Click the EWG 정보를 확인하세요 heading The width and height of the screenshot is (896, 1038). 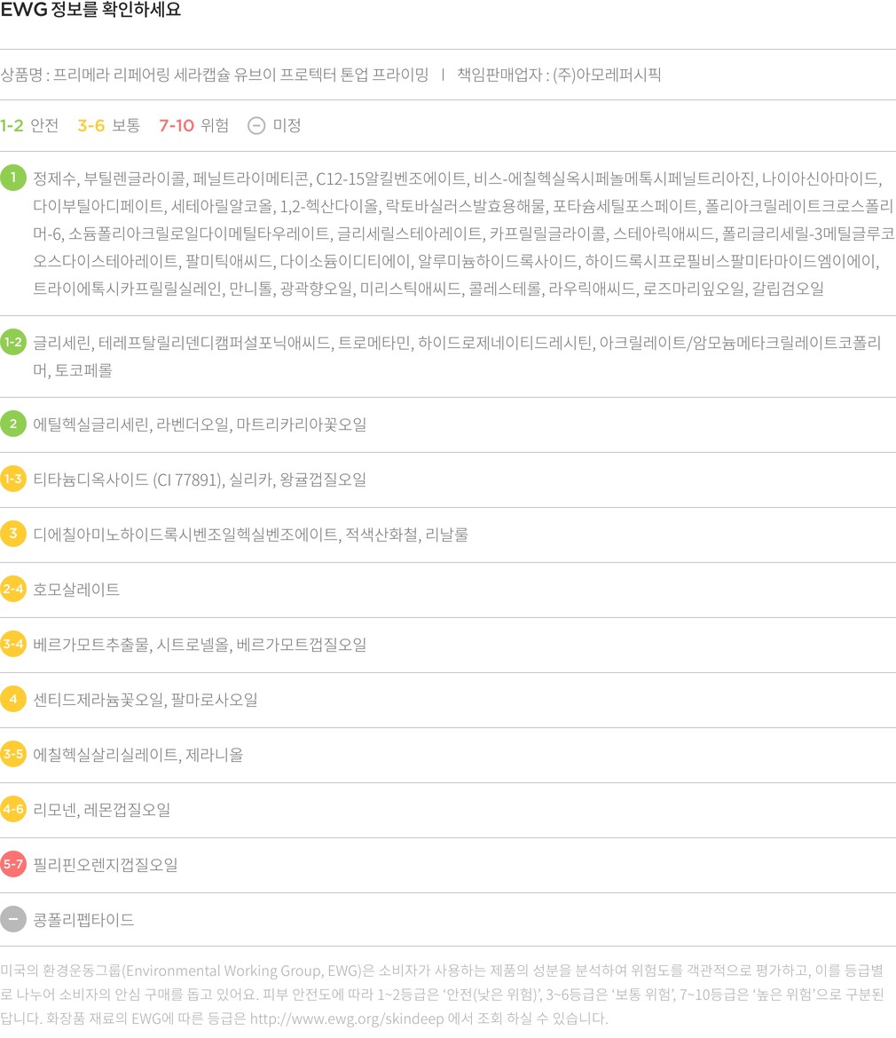[90, 12]
